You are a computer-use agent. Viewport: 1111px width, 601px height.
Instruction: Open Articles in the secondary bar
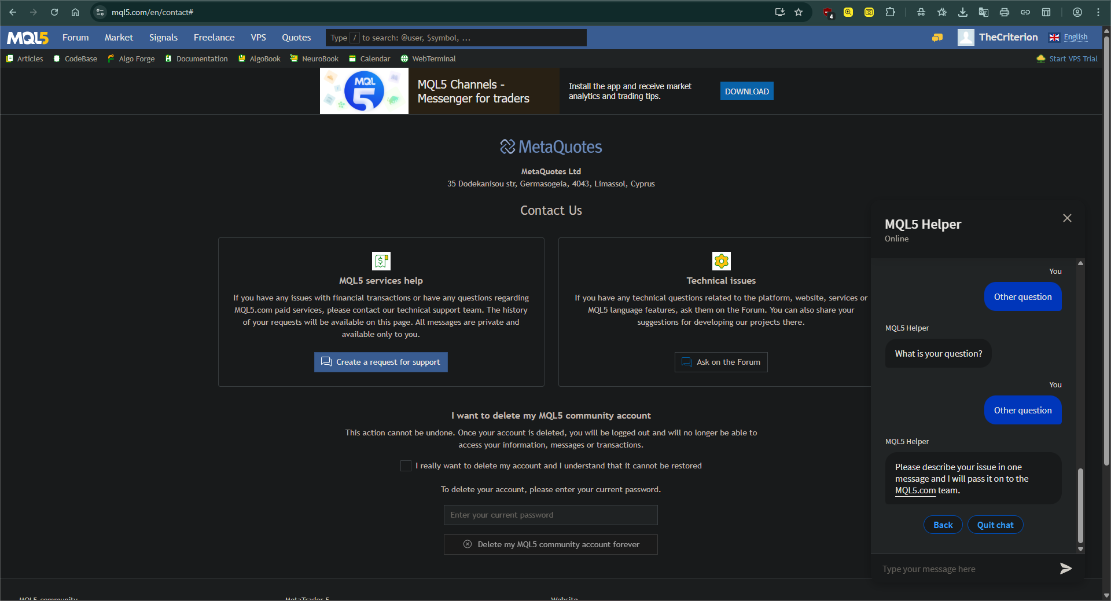point(25,58)
